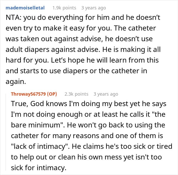Click the final word "again." in first comment

pos(16,82)
